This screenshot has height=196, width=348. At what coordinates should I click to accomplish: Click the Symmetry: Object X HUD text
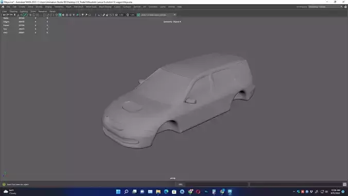pos(172,22)
